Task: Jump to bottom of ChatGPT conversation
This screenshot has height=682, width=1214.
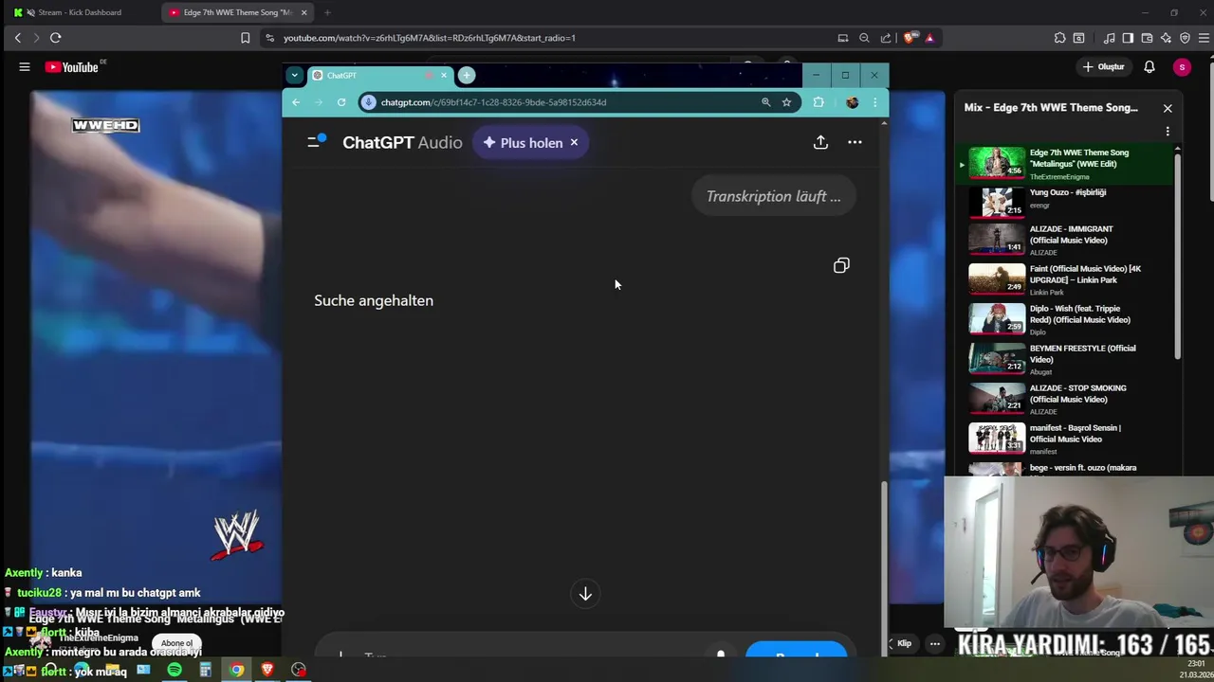Action: [585, 594]
